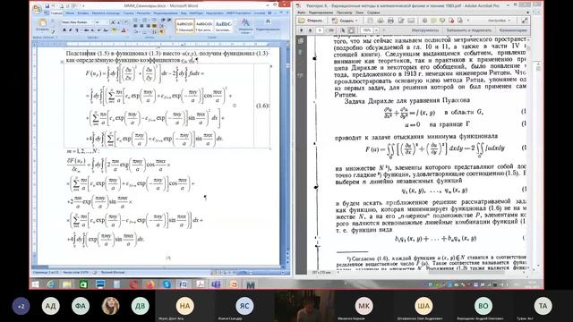Open the Вставка ribbon tab in Word
This screenshot has width=573, height=322.
[x=83, y=13]
